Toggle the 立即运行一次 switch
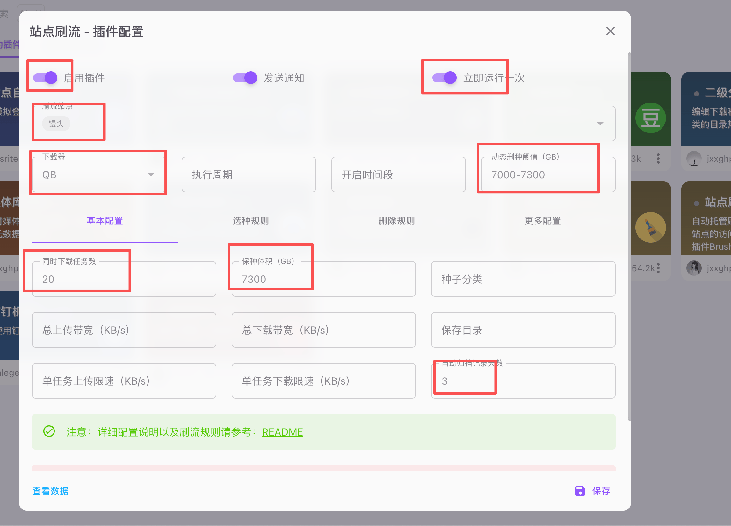The image size is (731, 526). [x=445, y=78]
